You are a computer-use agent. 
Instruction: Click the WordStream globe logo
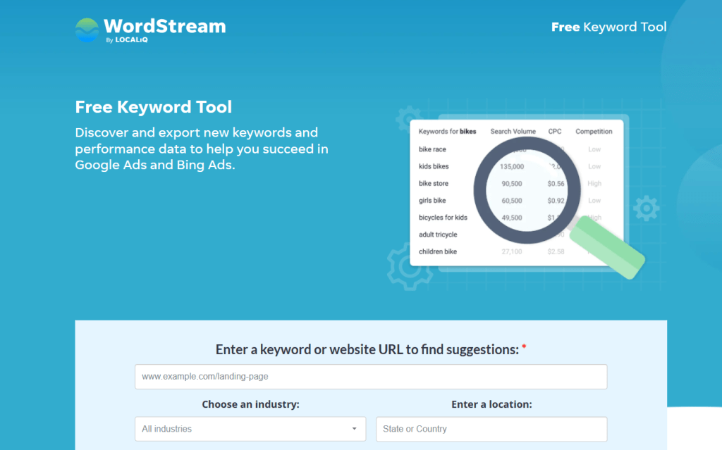point(87,27)
